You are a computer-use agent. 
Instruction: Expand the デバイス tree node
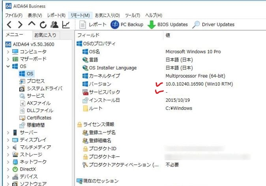pos(8,177)
